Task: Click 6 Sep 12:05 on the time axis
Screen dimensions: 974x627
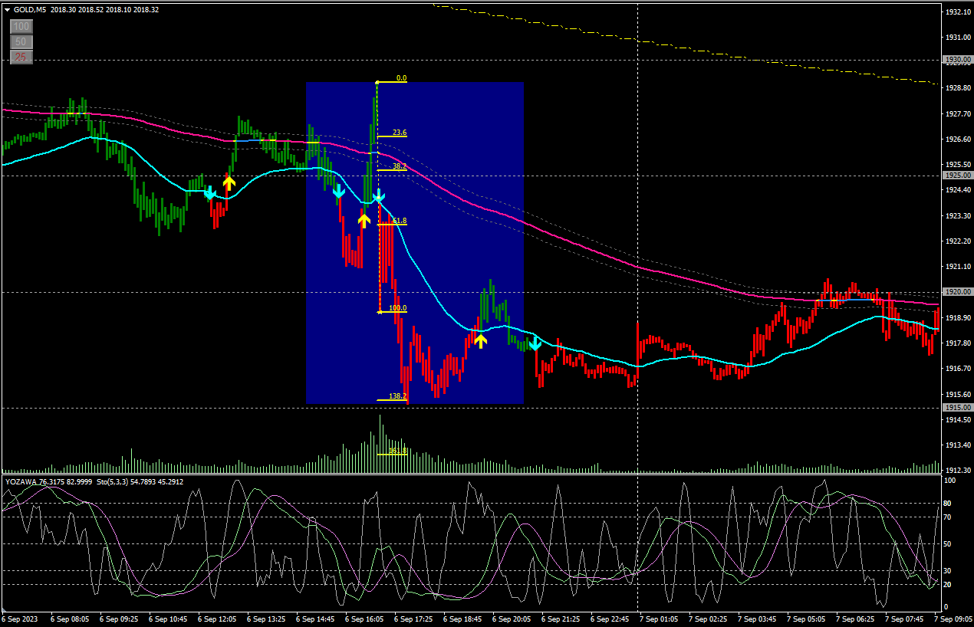Action: (216, 618)
